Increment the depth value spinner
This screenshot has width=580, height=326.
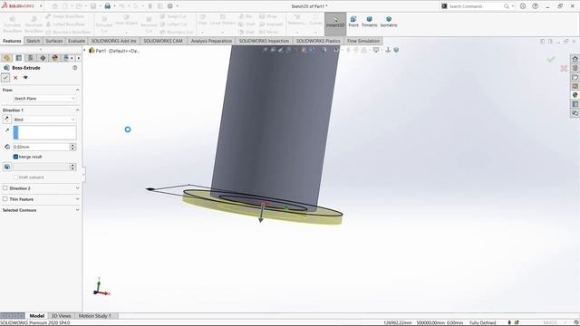[72, 145]
